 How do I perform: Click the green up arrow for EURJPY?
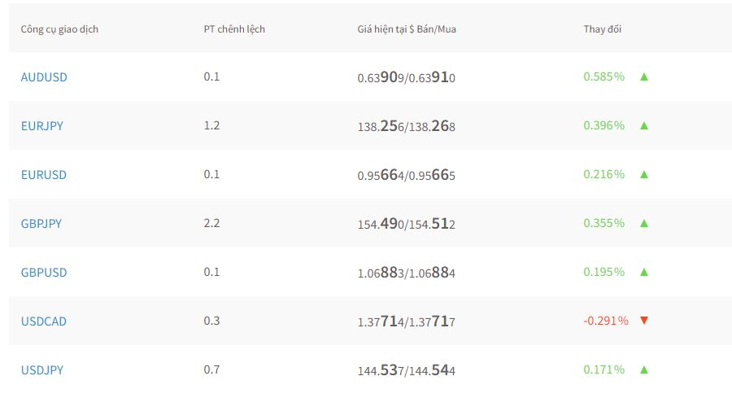[644, 125]
